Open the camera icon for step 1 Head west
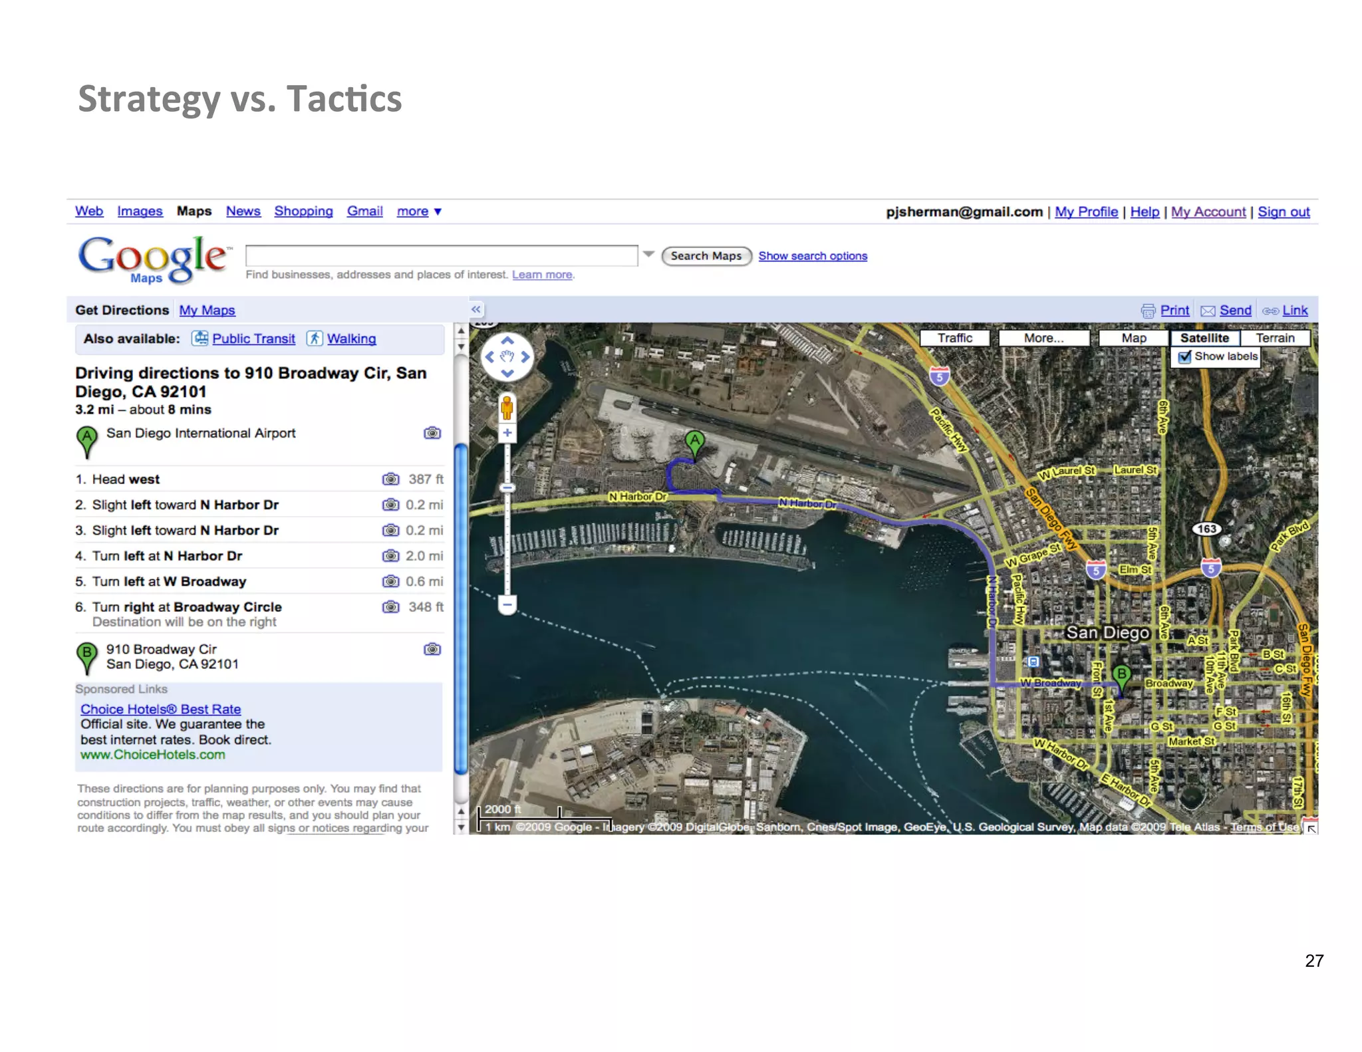 pos(391,479)
